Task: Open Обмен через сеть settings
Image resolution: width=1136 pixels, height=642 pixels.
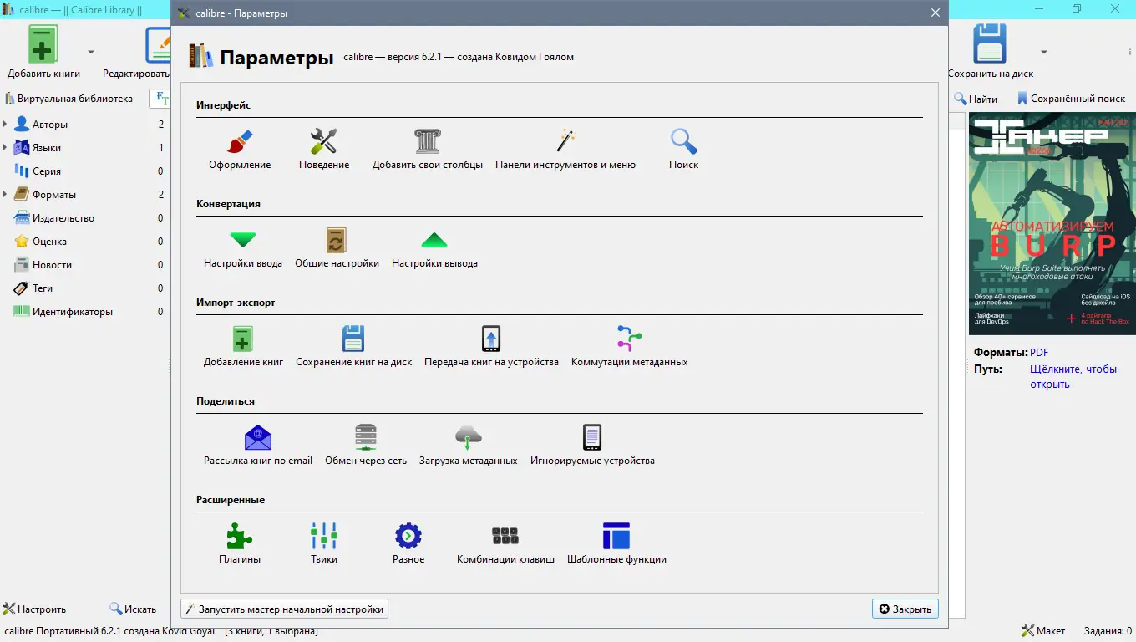Action: [366, 446]
